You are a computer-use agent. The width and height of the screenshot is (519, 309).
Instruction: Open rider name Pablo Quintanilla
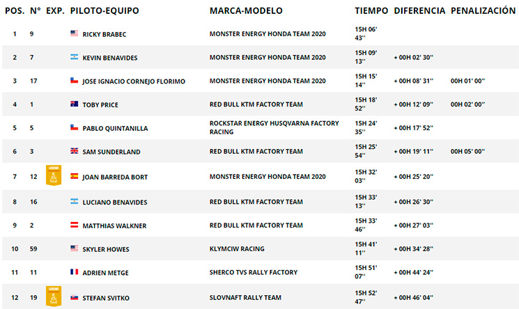(115, 128)
